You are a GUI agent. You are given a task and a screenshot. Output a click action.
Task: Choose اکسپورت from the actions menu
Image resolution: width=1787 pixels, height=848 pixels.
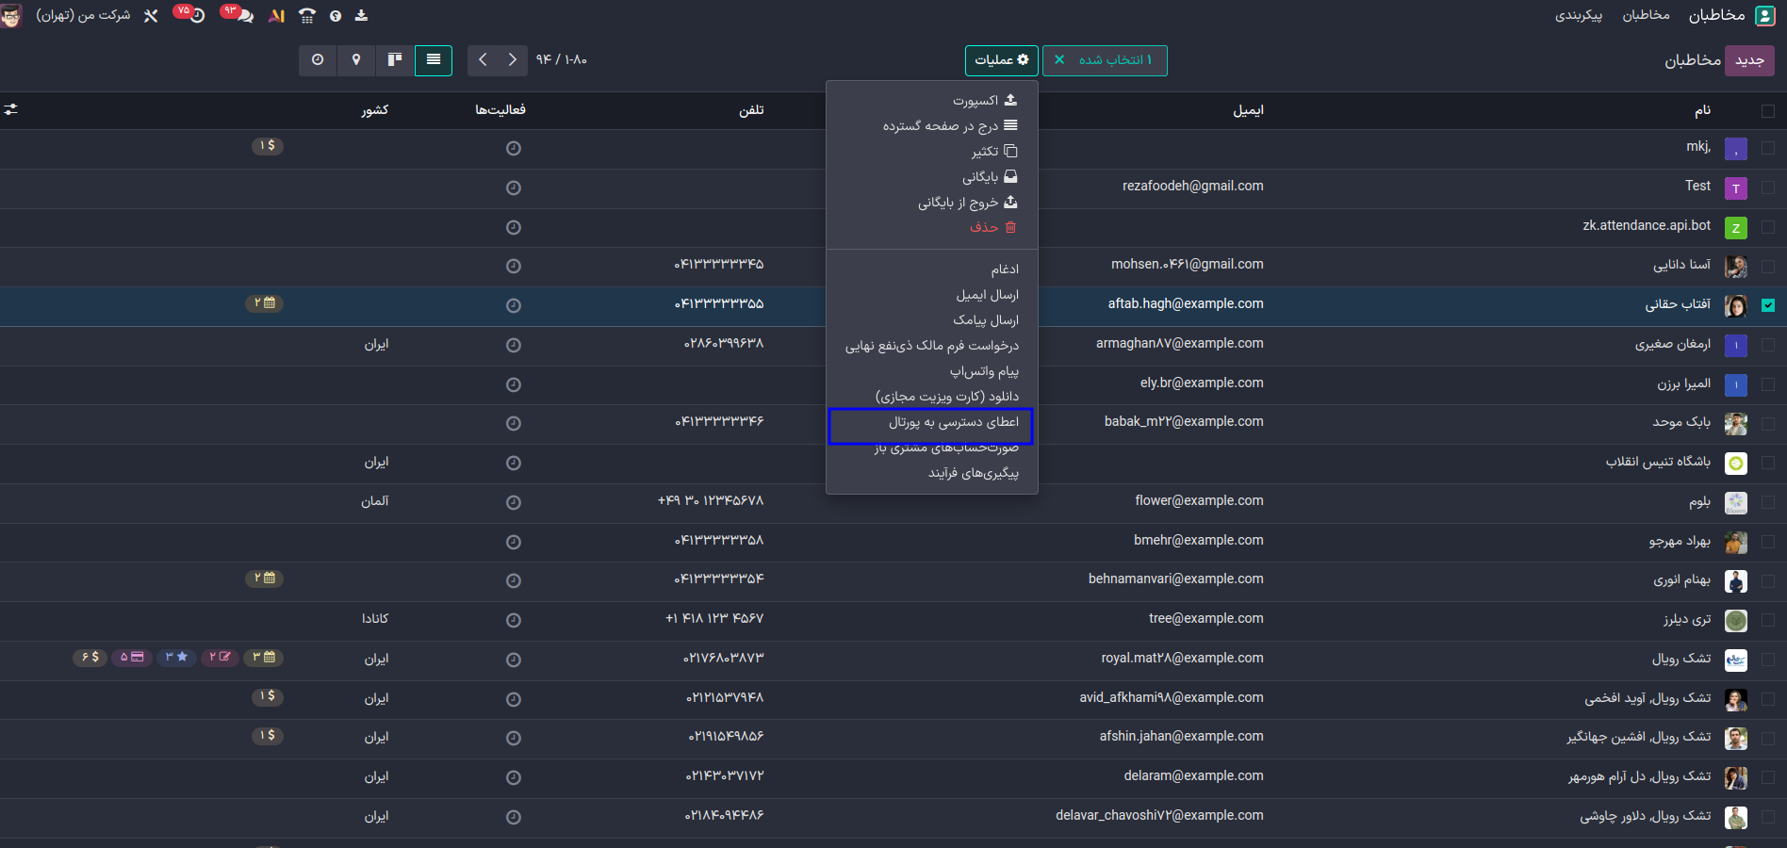[x=932, y=100]
